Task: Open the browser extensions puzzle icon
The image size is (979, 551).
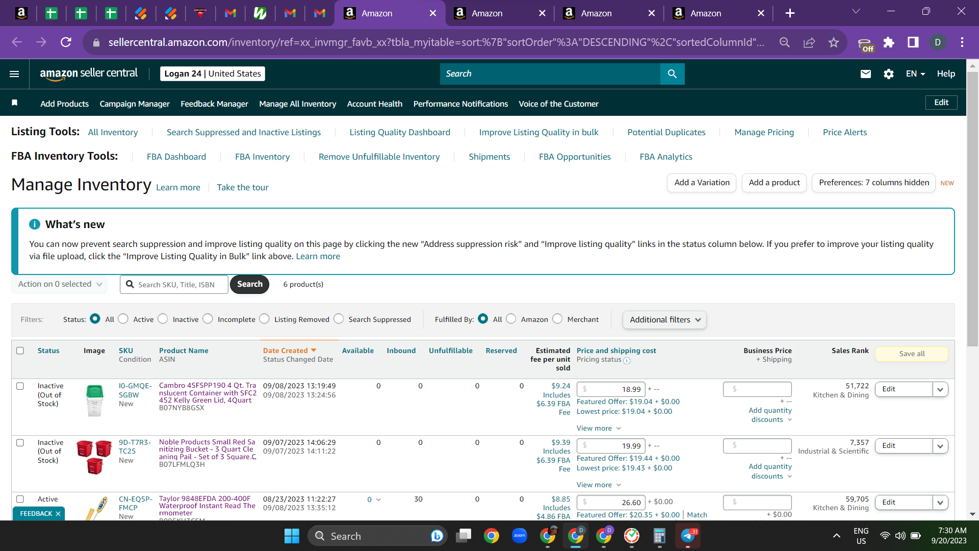Action: (889, 42)
